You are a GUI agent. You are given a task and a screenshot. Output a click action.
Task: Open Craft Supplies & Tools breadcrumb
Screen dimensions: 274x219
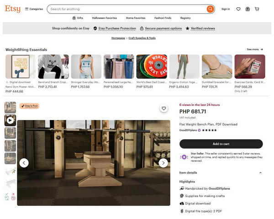point(142,38)
